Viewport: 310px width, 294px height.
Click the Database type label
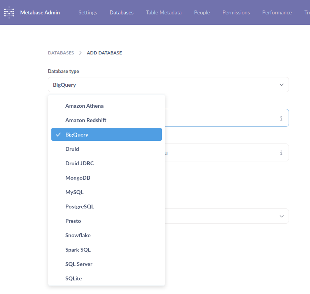[63, 71]
